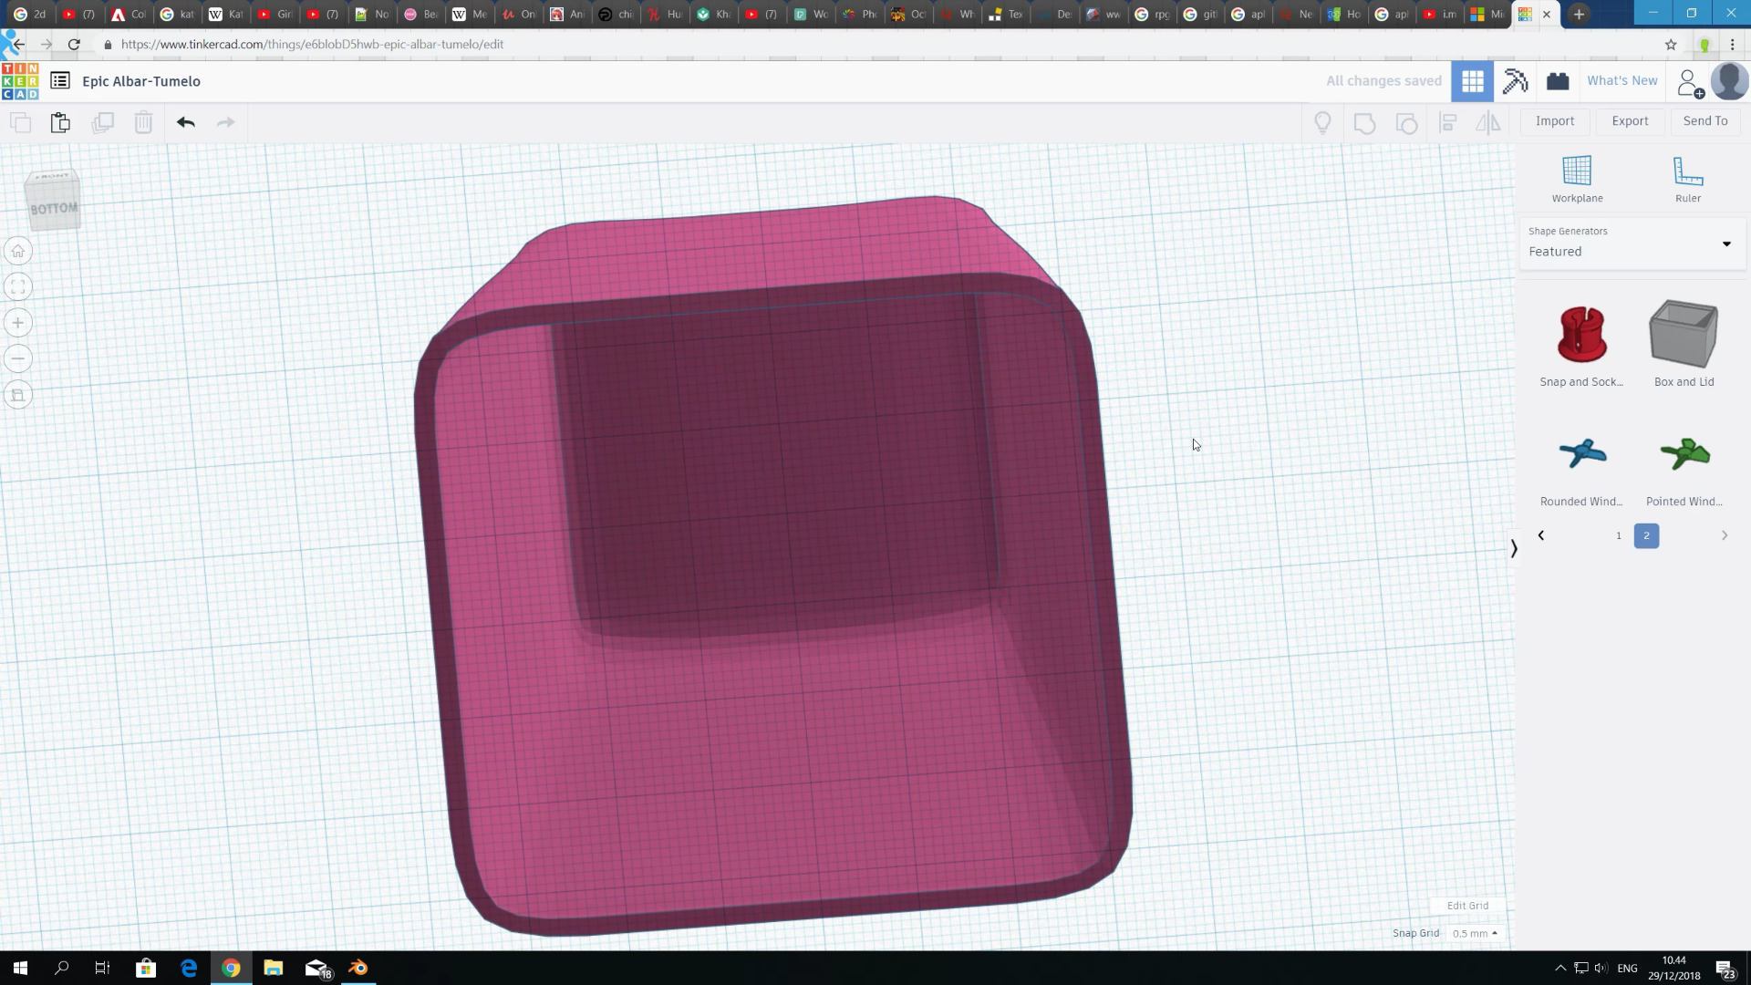The height and width of the screenshot is (985, 1751).
Task: Redo the last undone action
Action: click(225, 122)
